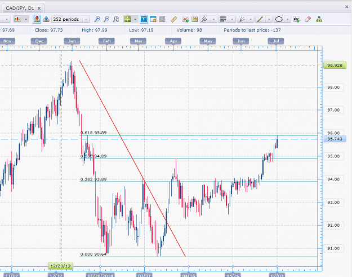Select the eraser tool
The image size is (352, 277).
point(308,19)
